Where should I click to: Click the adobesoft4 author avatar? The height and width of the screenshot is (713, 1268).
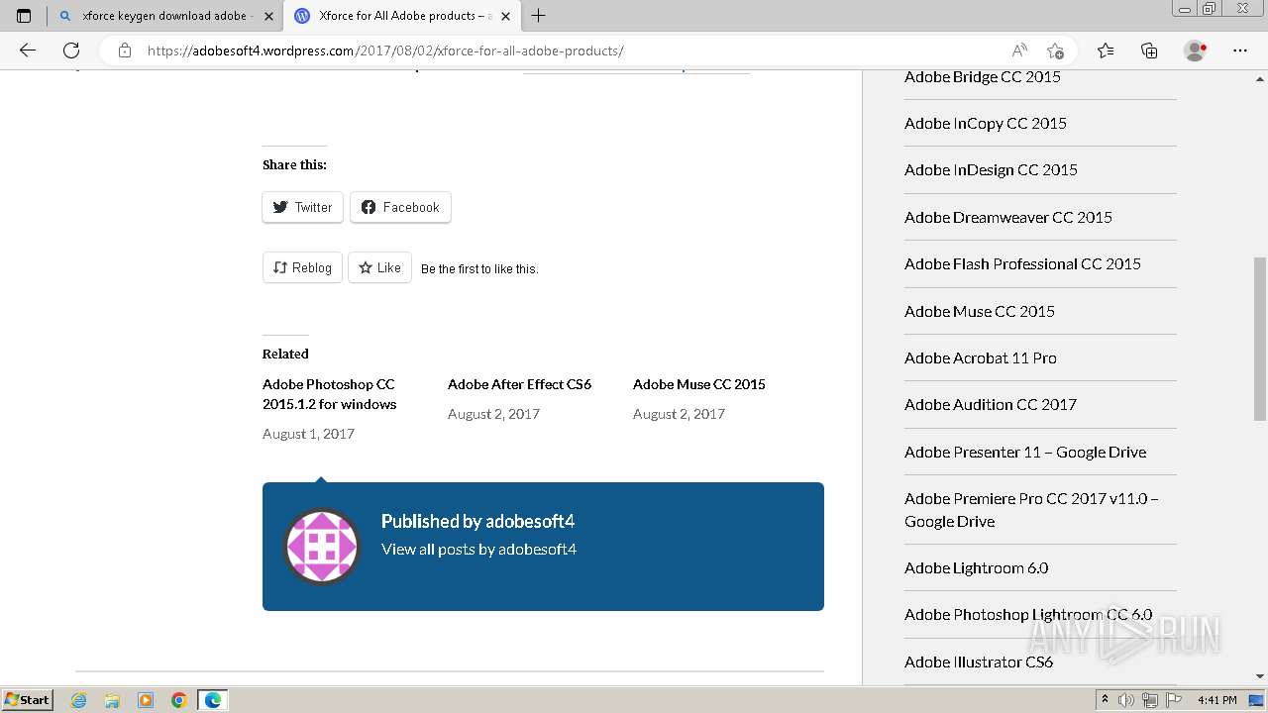coord(321,546)
